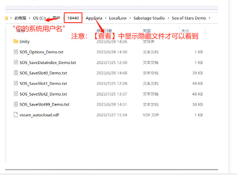Click the steam_autocloud.vdf file icon
This screenshot has width=237, height=175.
tap(16, 115)
